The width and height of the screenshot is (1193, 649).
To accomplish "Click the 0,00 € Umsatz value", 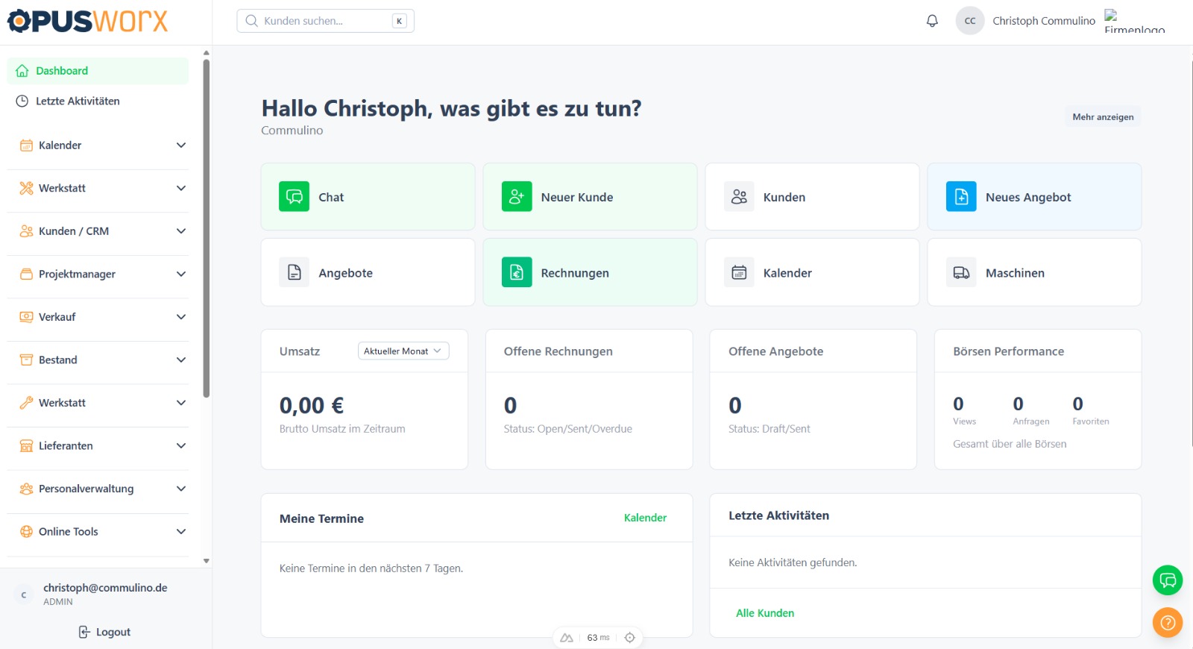I will pos(312,406).
